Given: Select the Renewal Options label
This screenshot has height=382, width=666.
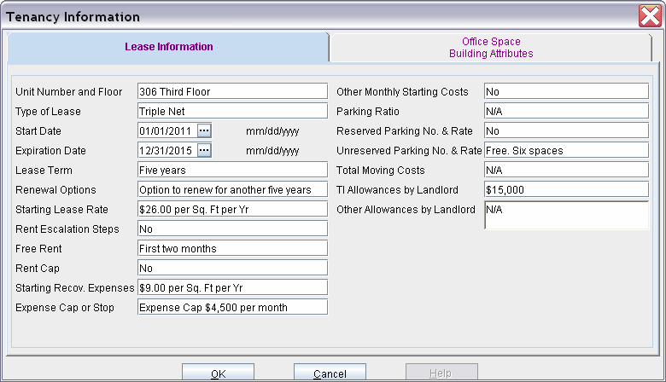Looking at the screenshot, I should [x=55, y=190].
